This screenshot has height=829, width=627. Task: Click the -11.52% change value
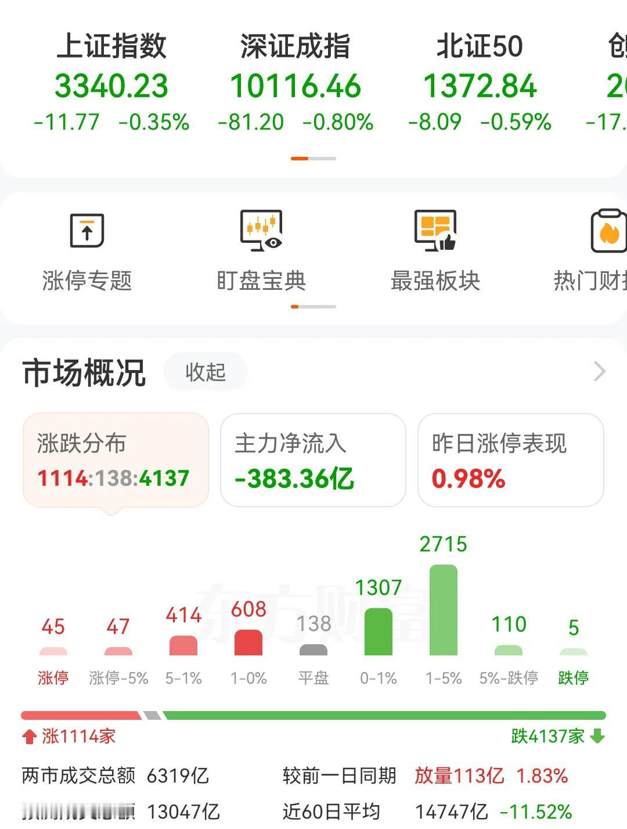coord(536,812)
